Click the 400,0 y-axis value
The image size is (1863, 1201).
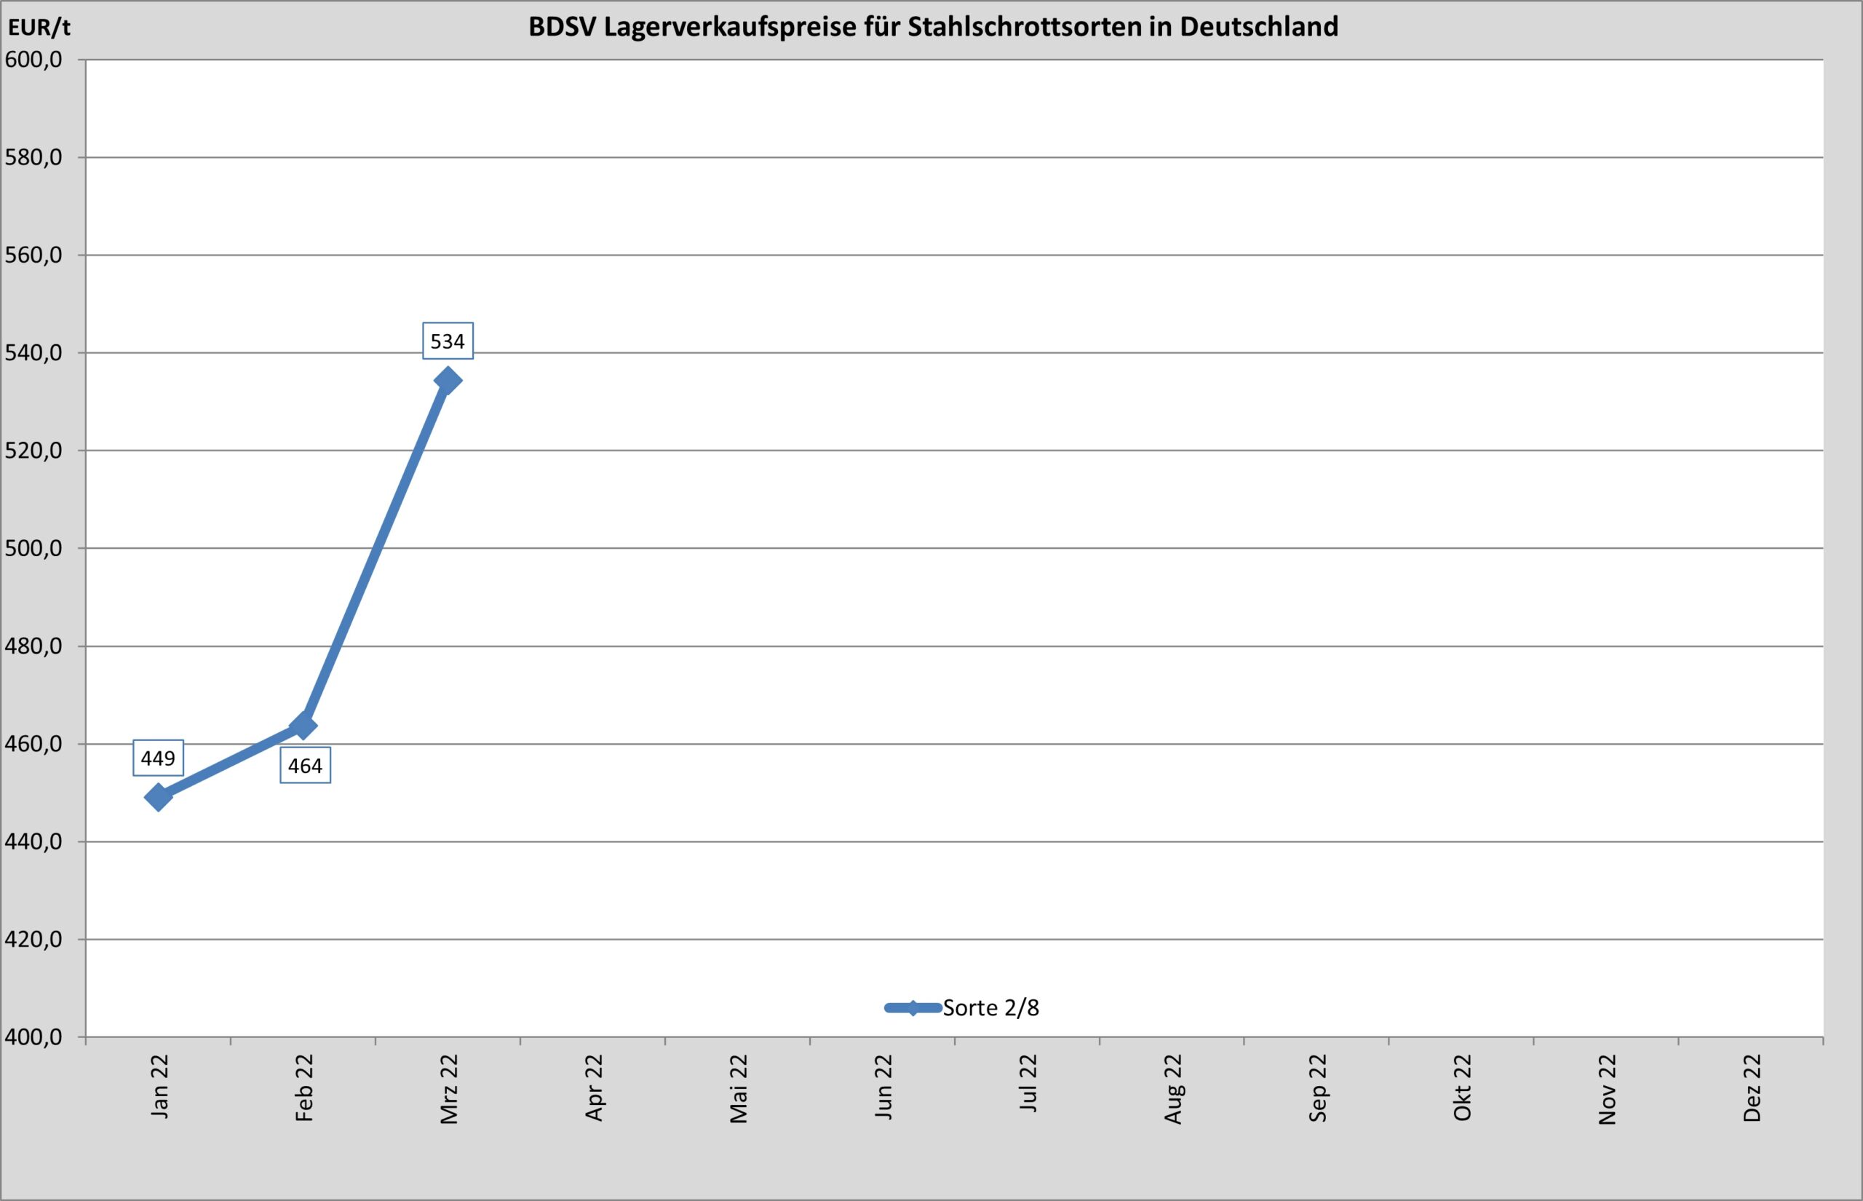tap(34, 1037)
